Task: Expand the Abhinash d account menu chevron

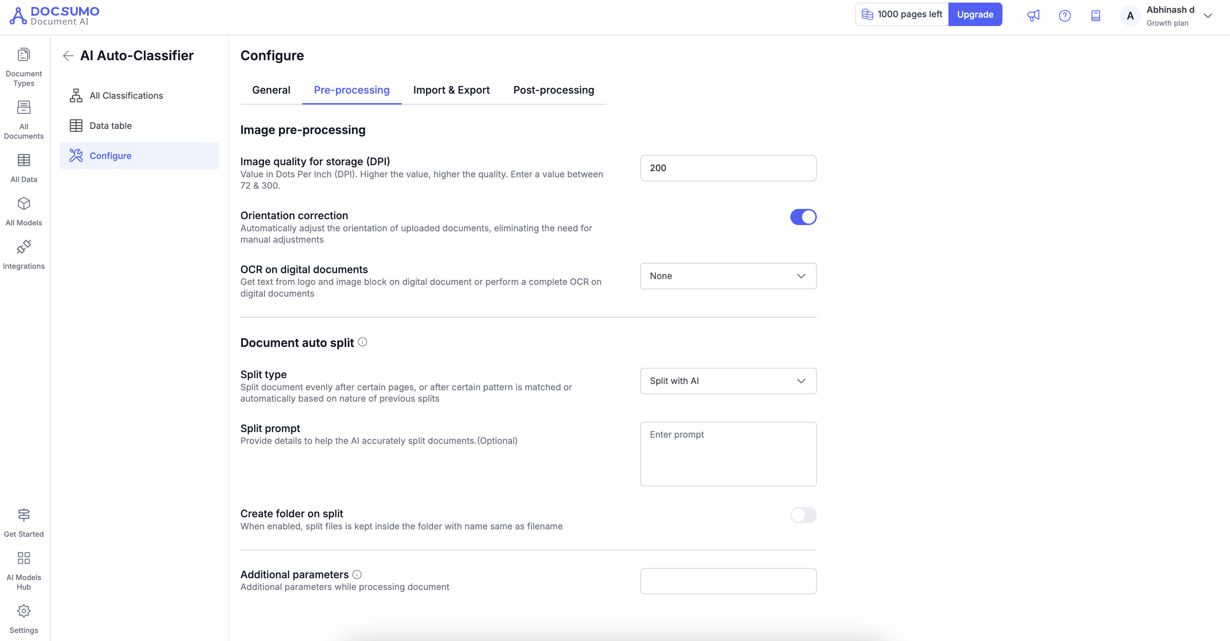Action: coord(1208,16)
